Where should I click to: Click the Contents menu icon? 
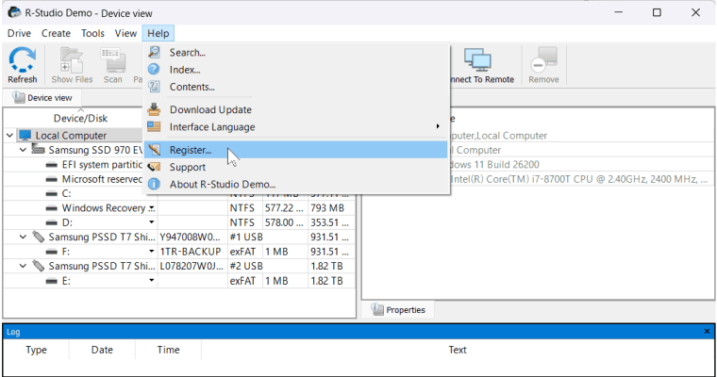(x=154, y=87)
